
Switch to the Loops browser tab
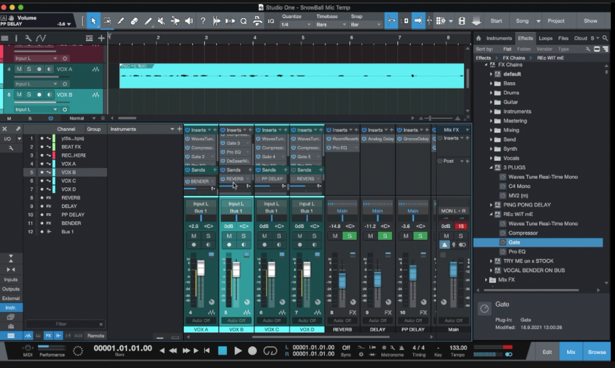coord(545,38)
